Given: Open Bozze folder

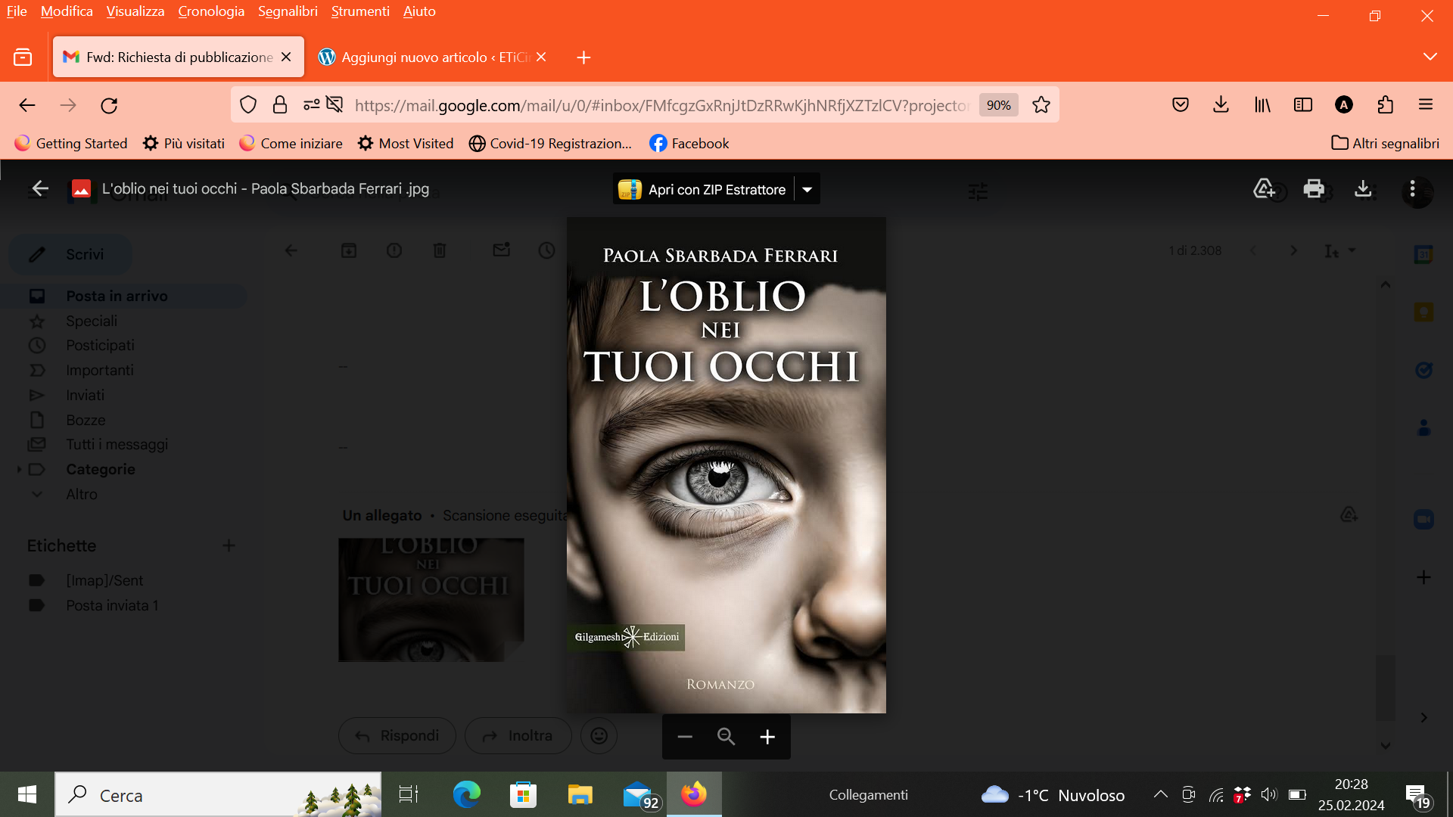Looking at the screenshot, I should click(86, 421).
